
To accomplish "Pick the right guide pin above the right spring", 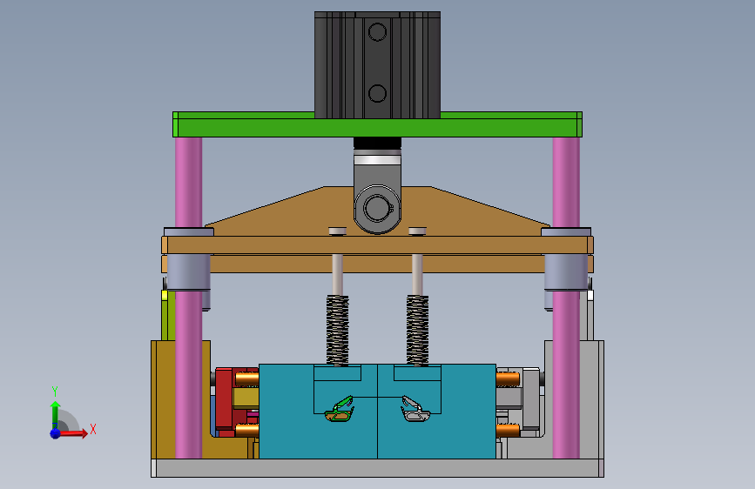I will [x=417, y=275].
